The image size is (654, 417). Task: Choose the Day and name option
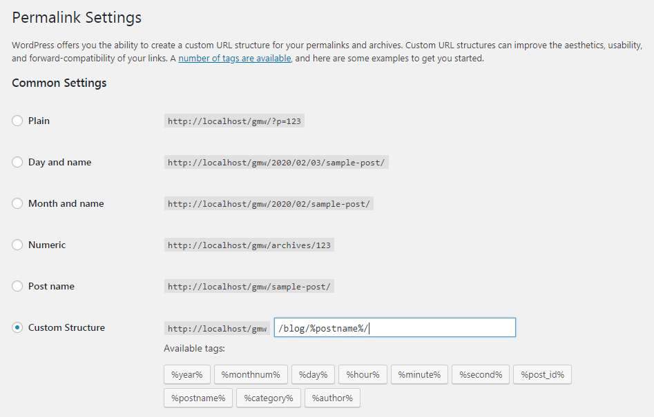pyautogui.click(x=17, y=162)
